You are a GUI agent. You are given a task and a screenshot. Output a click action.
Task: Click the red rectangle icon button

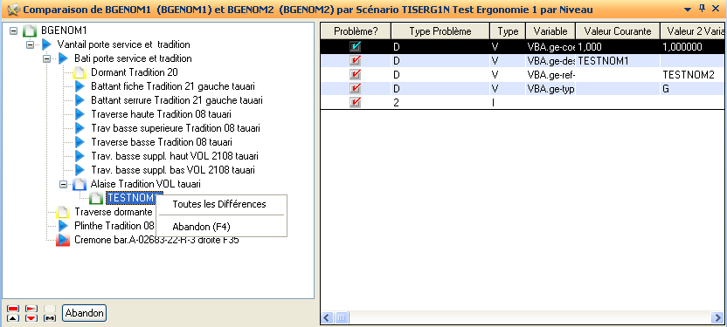(x=13, y=309)
